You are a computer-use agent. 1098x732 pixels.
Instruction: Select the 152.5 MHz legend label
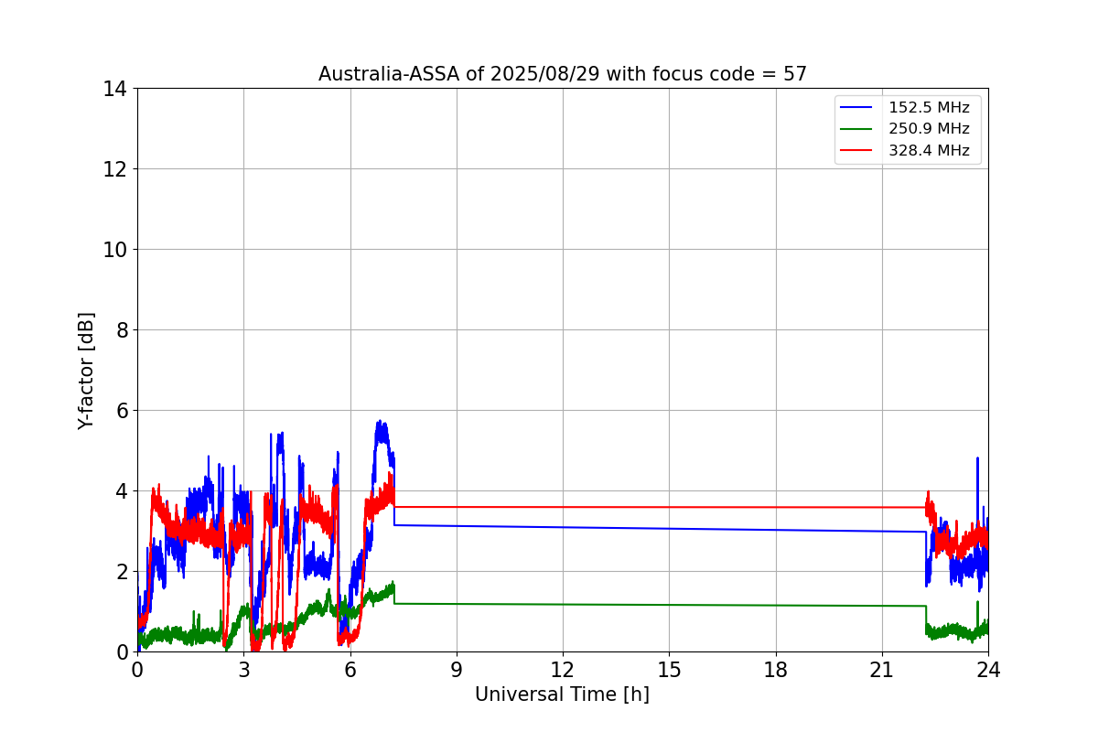929,108
